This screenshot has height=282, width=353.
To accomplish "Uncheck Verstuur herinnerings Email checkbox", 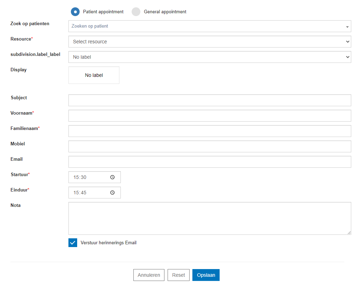I will (x=73, y=243).
